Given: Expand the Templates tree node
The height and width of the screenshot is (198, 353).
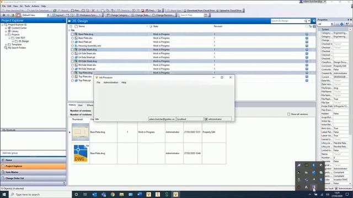Looking at the screenshot, I should coord(6,45).
